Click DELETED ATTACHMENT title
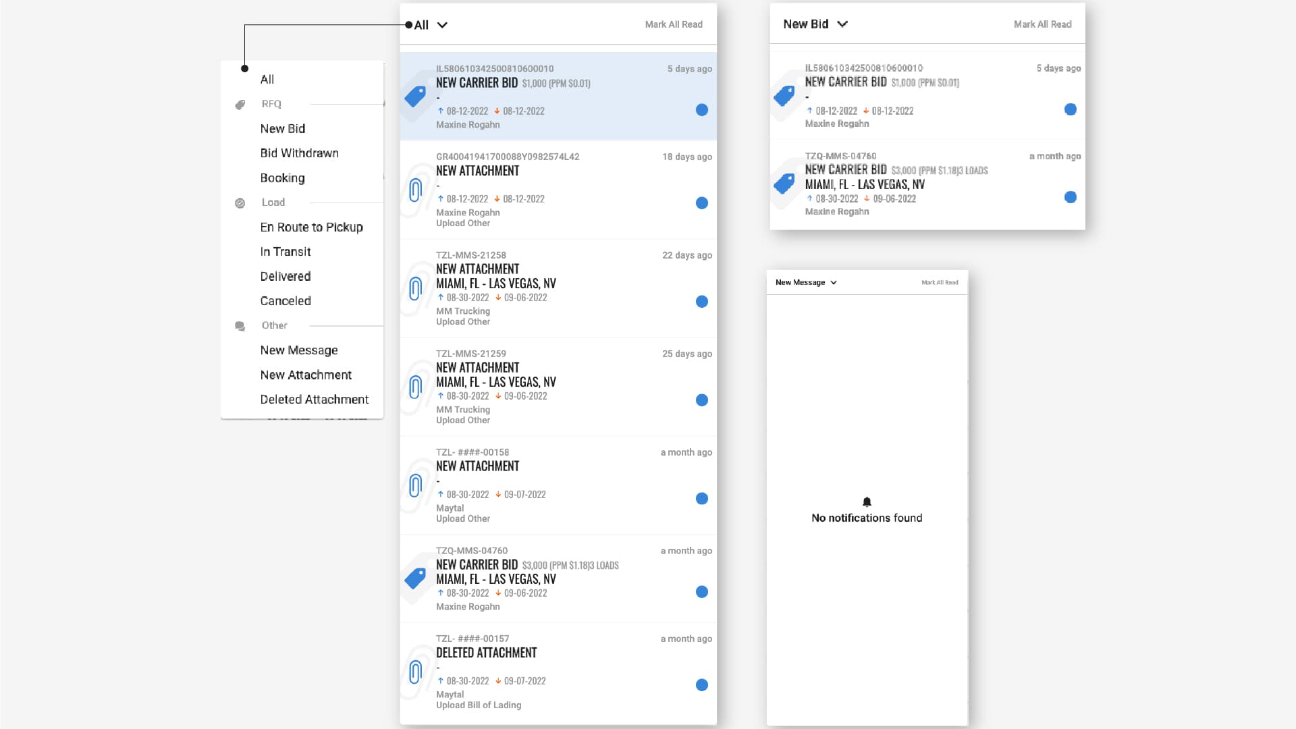 [486, 653]
